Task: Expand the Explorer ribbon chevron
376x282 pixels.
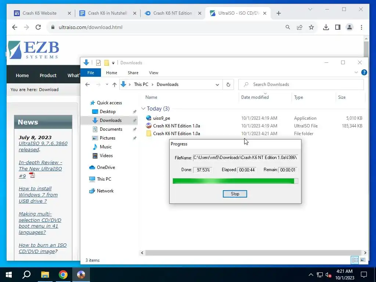Action: coord(356,72)
